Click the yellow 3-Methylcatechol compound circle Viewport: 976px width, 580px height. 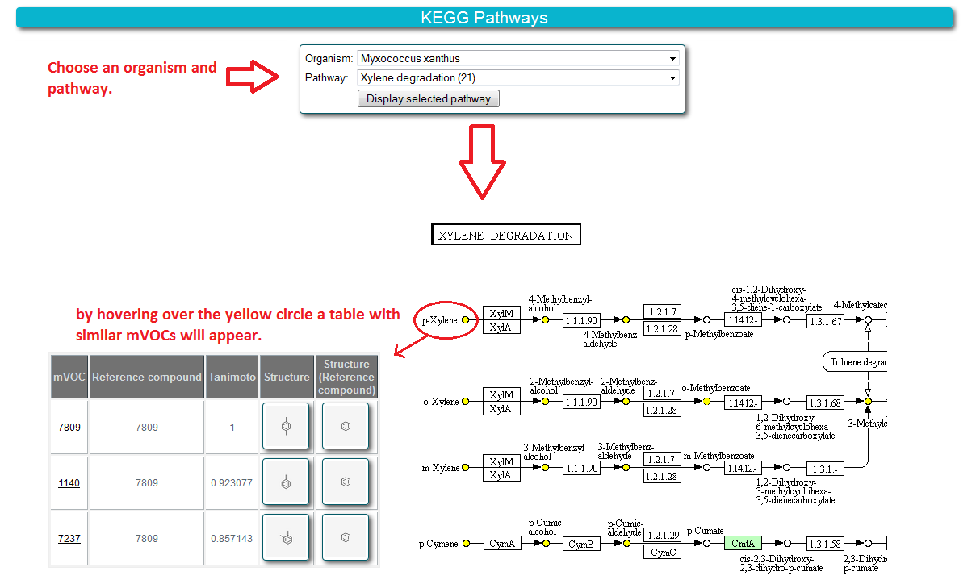coord(868,401)
